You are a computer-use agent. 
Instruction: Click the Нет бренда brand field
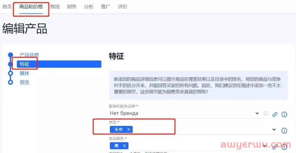(x=182, y=113)
